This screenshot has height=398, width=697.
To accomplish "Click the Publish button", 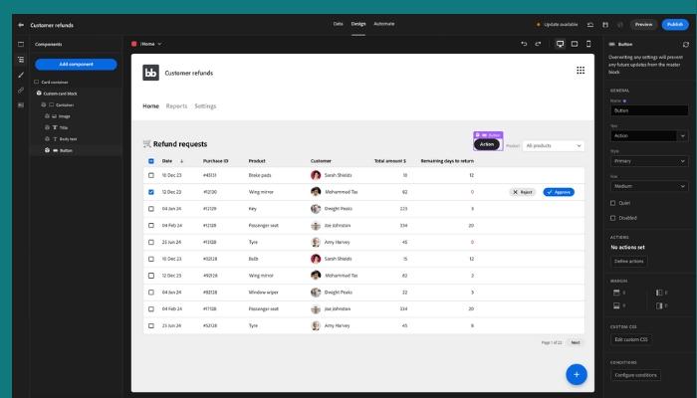I will click(674, 24).
